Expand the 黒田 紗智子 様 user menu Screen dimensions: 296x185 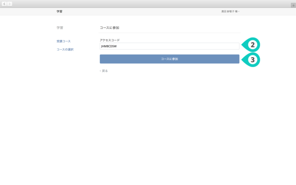[x=230, y=12]
